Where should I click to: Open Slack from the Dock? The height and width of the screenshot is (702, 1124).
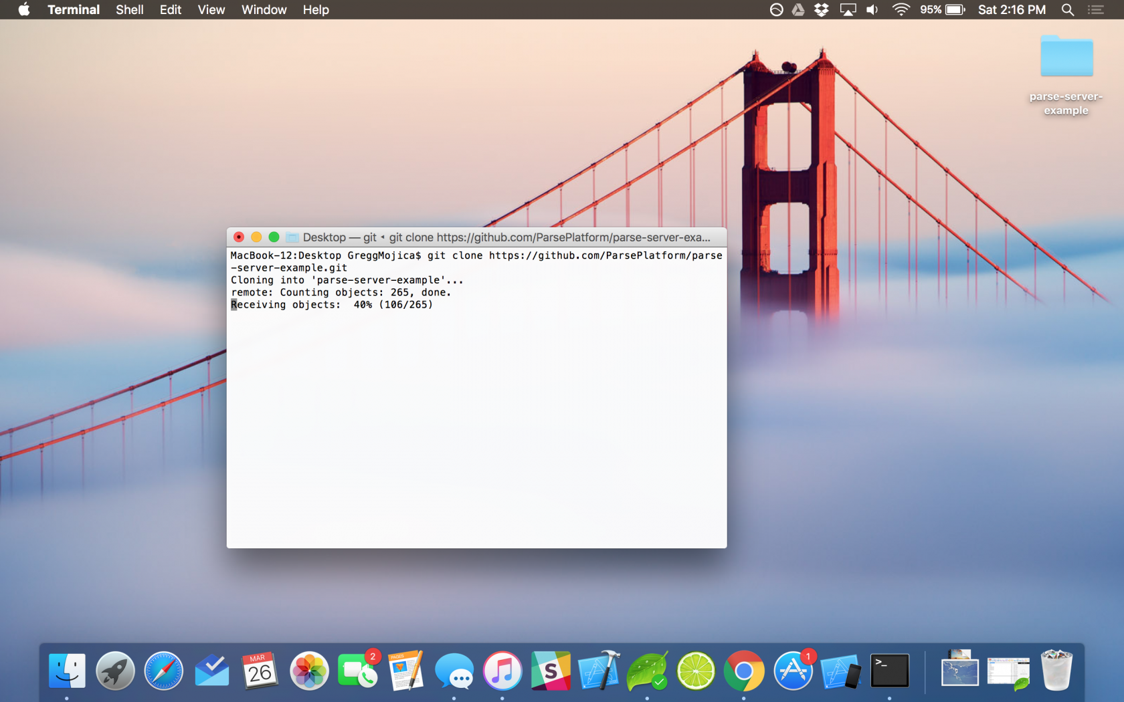[551, 671]
